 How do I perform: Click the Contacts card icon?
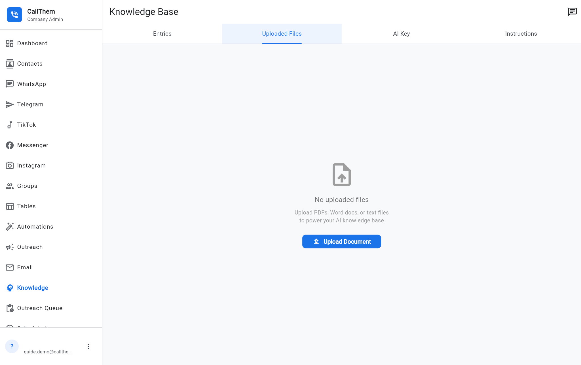[10, 64]
